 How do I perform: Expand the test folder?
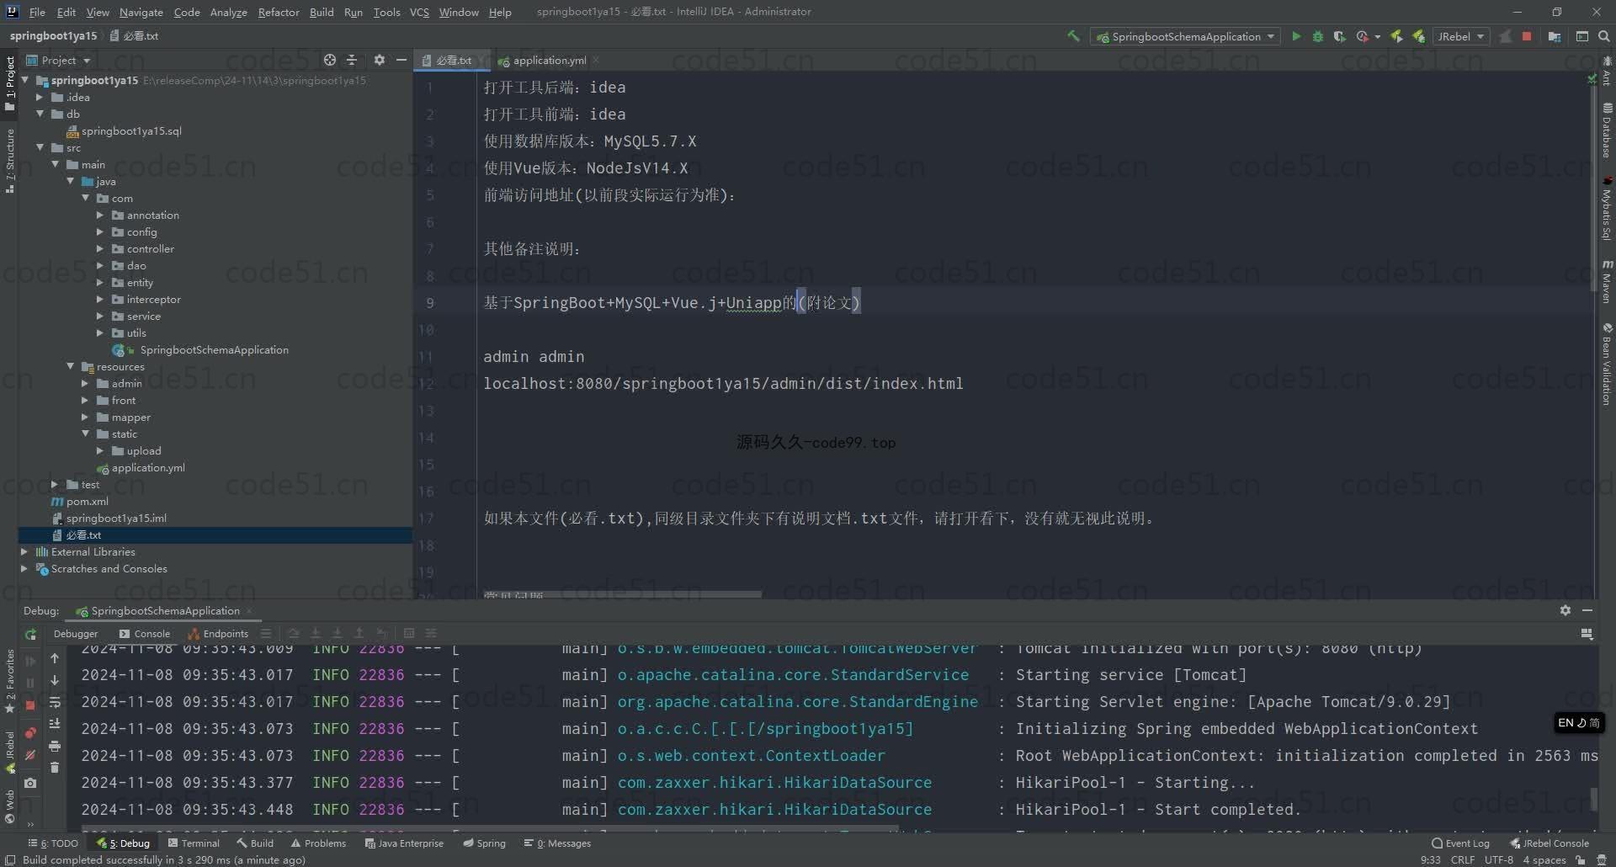pos(55,484)
